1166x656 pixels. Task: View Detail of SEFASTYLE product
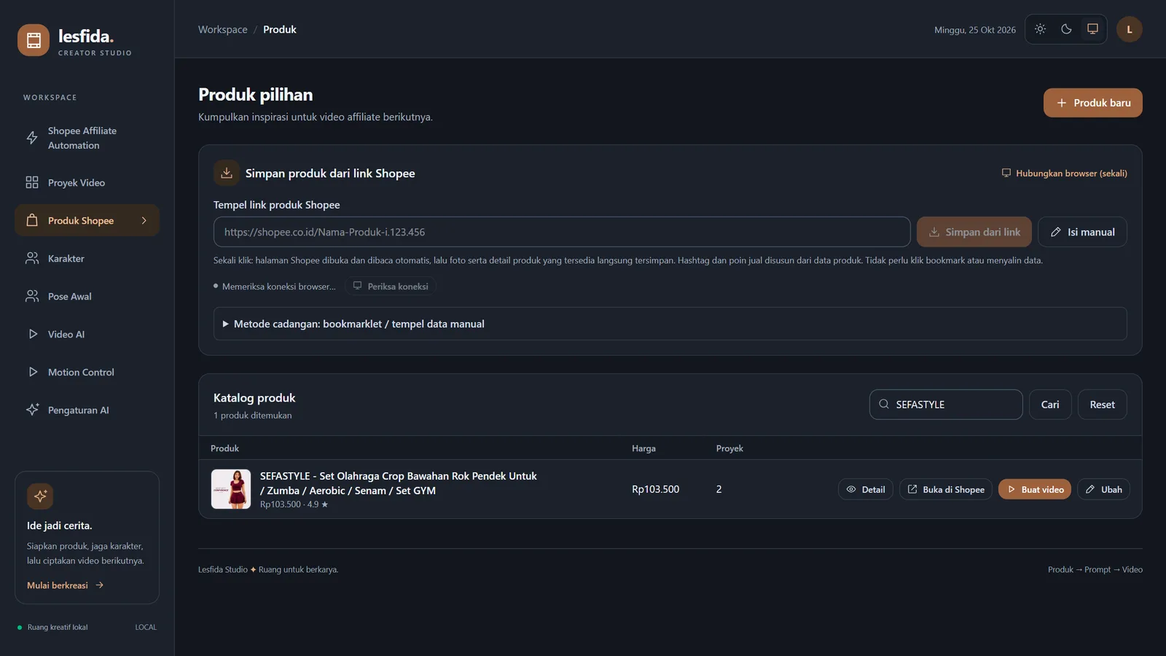click(865, 490)
